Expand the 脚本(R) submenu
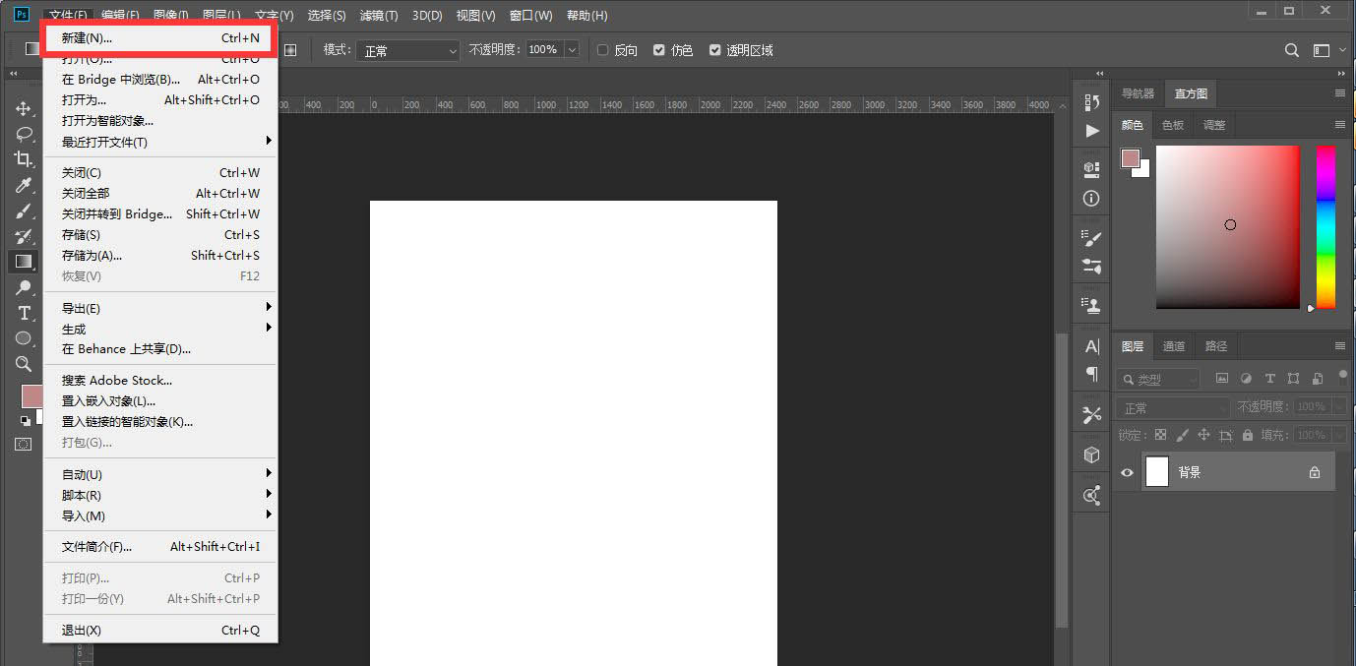 pos(160,495)
